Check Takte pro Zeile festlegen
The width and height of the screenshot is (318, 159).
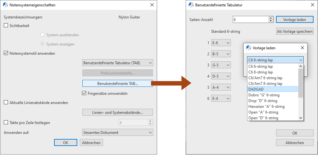6,122
